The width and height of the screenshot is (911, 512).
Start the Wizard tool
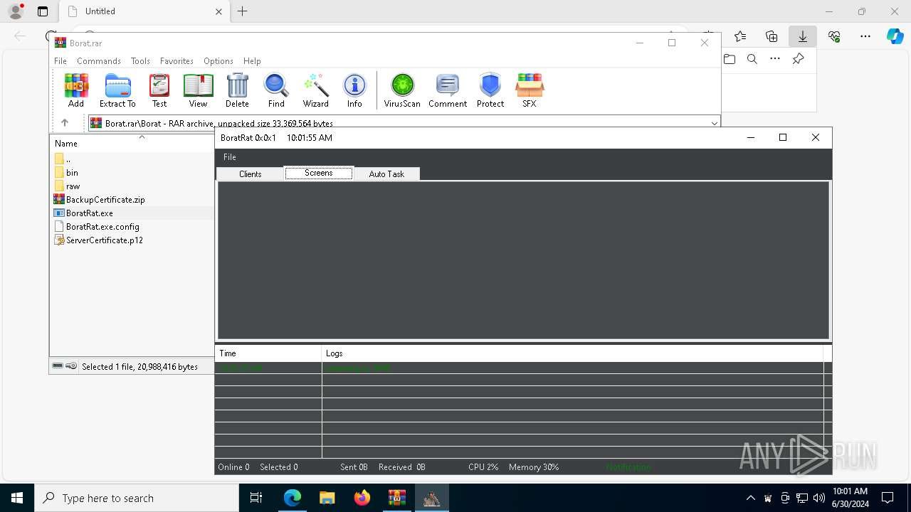pos(315,90)
